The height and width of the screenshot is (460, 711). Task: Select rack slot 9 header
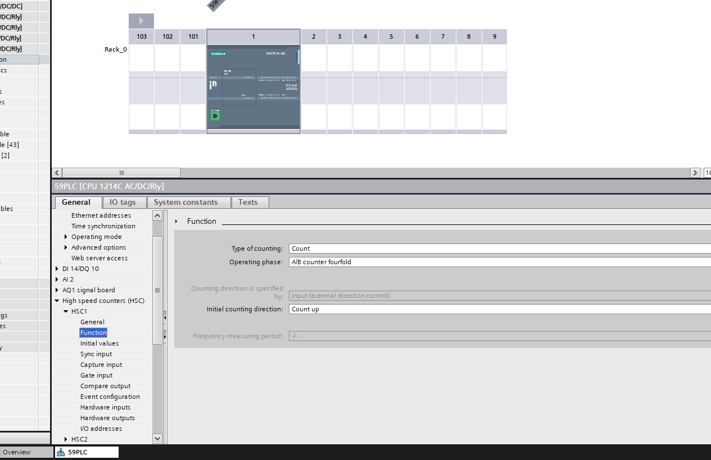coord(495,36)
